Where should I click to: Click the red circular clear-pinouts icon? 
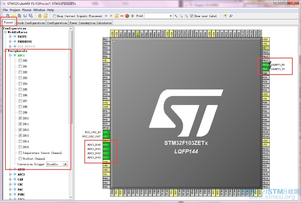(x=127, y=16)
